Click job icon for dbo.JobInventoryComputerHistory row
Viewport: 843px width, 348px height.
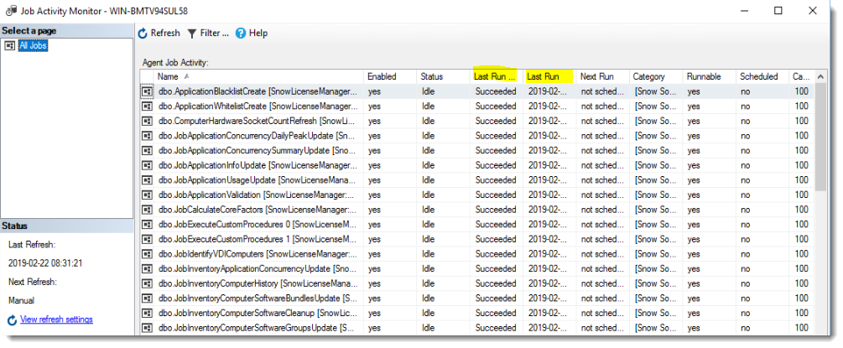(147, 283)
